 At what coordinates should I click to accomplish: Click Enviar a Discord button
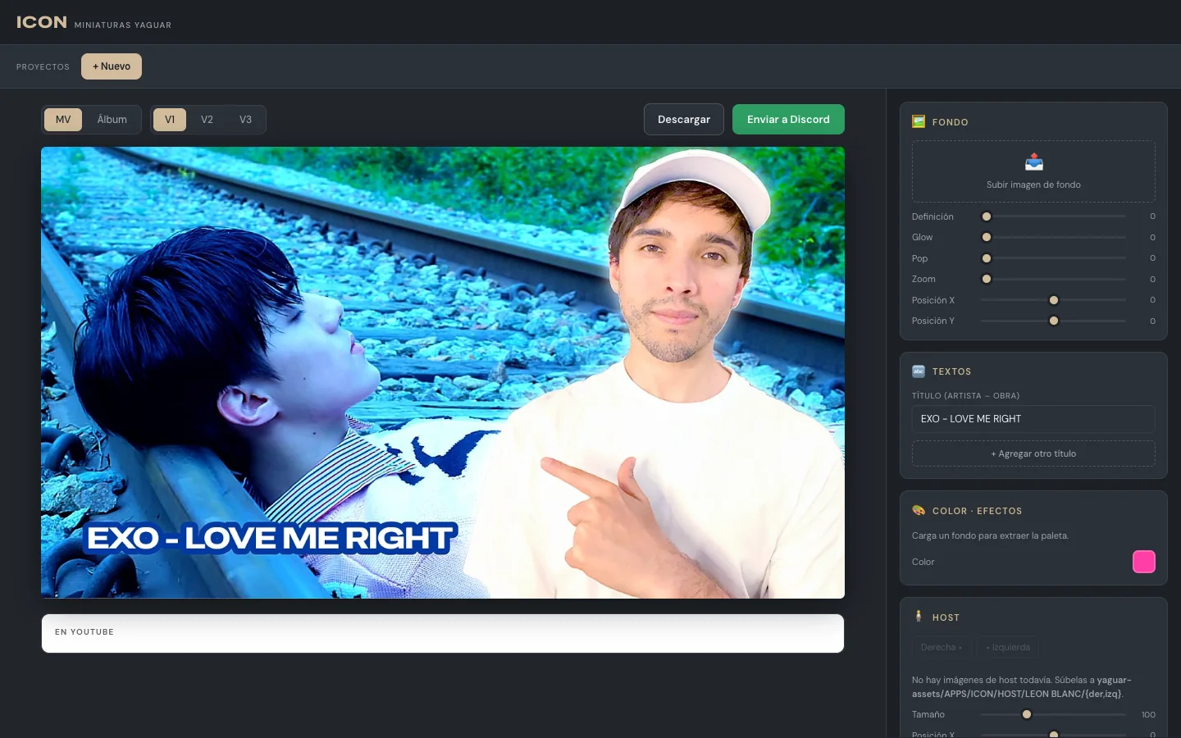[x=788, y=119]
